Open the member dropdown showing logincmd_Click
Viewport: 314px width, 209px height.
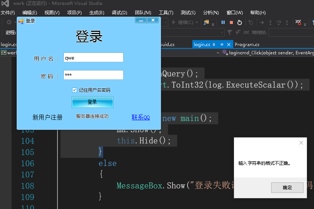pyautogui.click(x=267, y=53)
